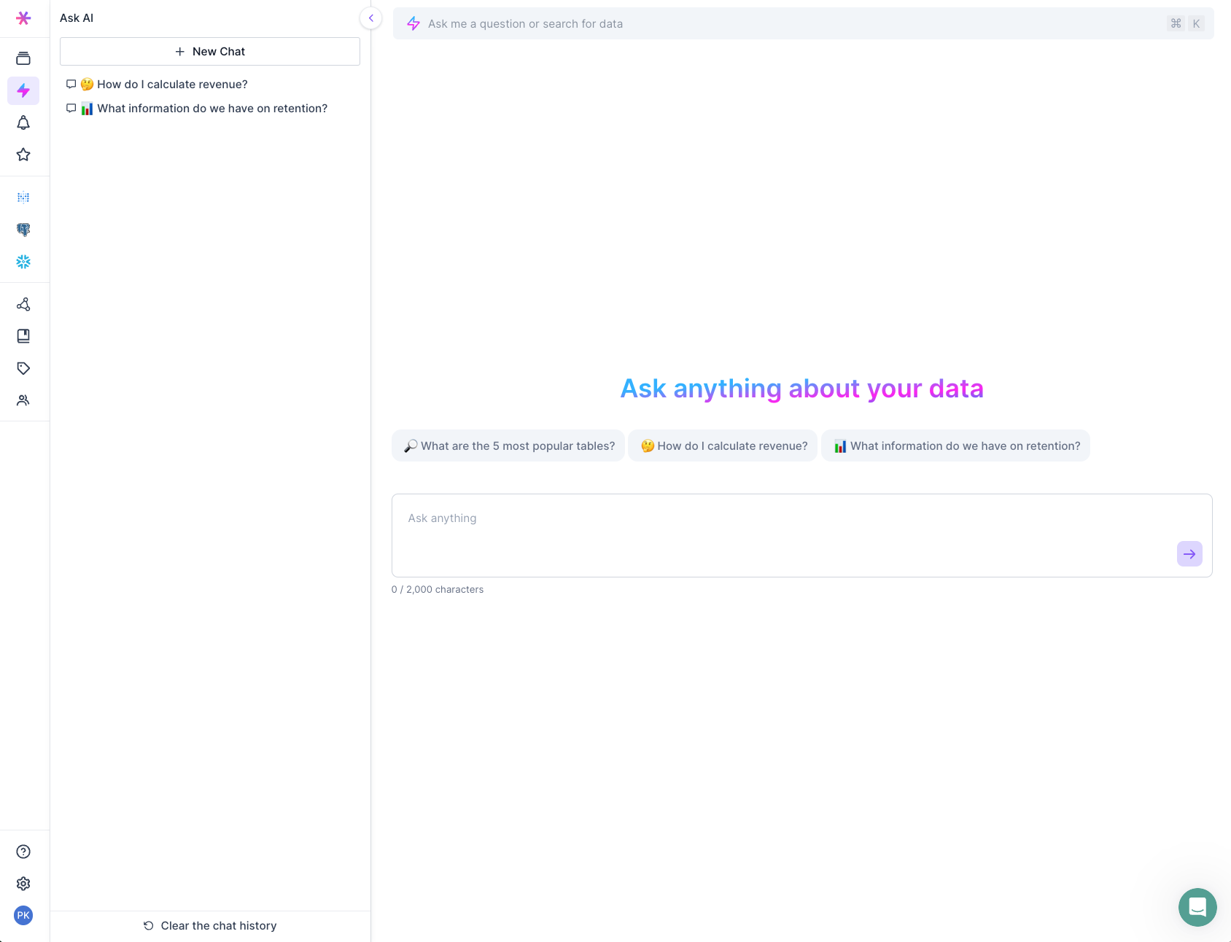Collapse the Ask AI panel with the chevron
The height and width of the screenshot is (942, 1231).
(371, 18)
